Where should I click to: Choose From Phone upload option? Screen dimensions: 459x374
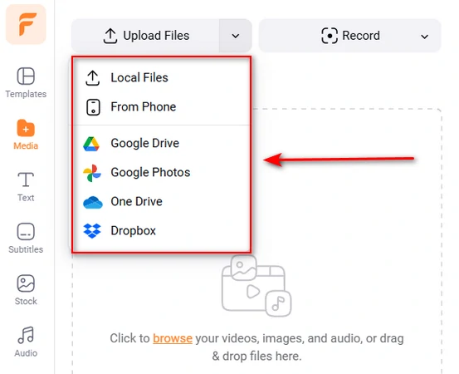coord(161,107)
